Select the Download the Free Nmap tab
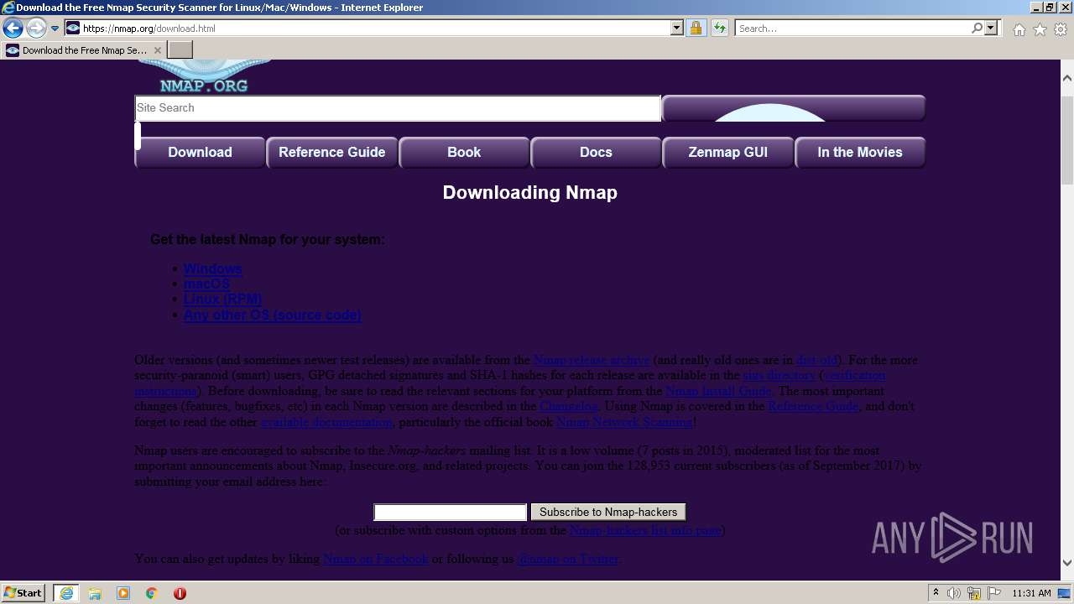Screen dimensions: 1074x604 click(83, 50)
